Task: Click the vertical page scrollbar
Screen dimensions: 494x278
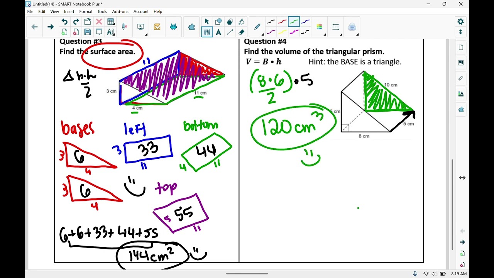Action: (x=452, y=205)
